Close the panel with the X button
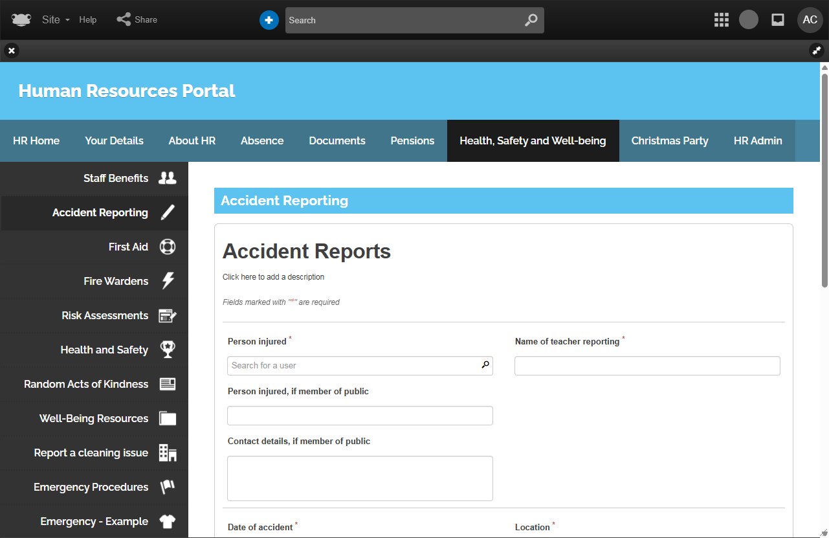The width and height of the screenshot is (829, 538). click(12, 50)
